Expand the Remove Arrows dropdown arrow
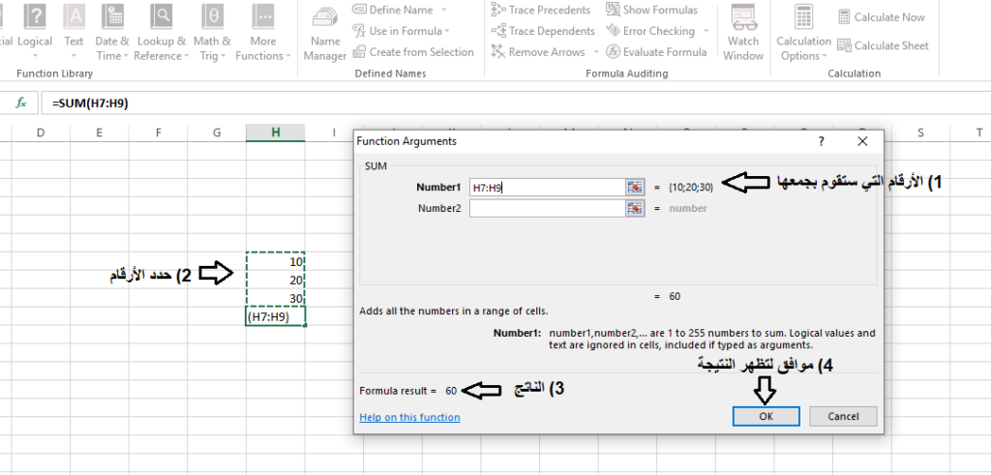The image size is (991, 475). pyautogui.click(x=595, y=52)
